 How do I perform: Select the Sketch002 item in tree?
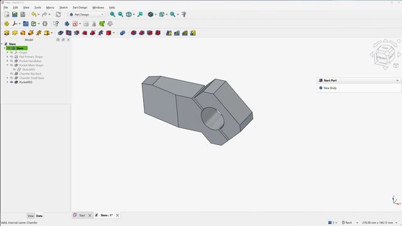tap(28, 70)
